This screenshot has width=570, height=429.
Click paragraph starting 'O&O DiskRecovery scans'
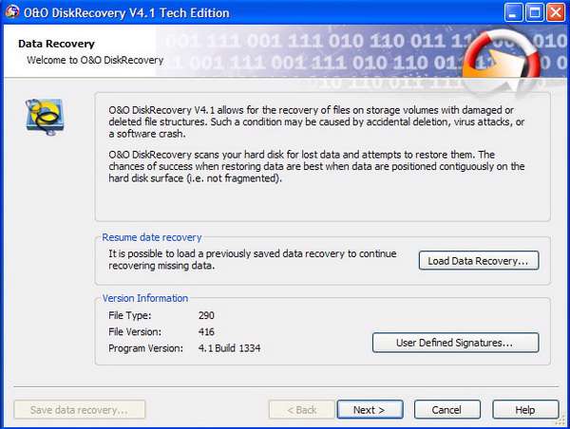[x=316, y=166]
